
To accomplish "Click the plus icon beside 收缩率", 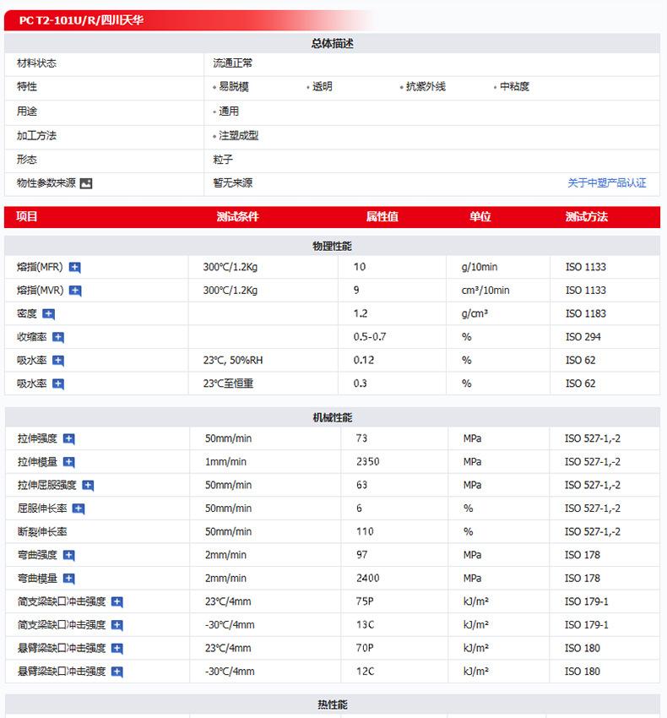I will (x=58, y=337).
